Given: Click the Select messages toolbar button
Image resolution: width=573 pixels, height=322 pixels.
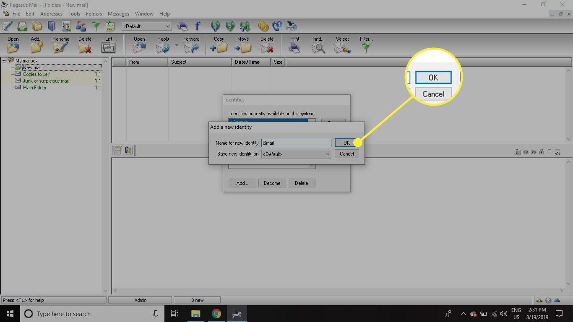Looking at the screenshot, I should pos(342,44).
